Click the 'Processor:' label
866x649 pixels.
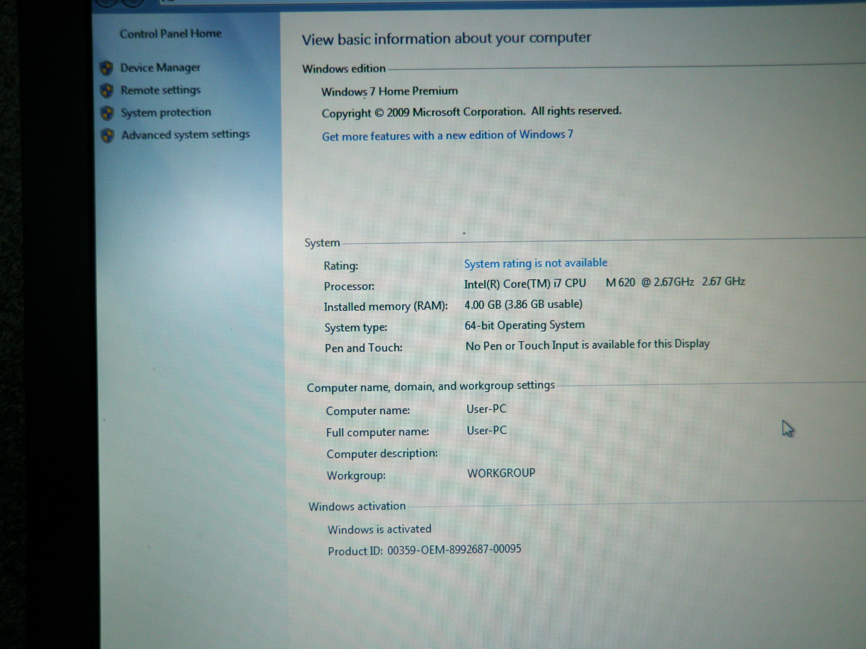(349, 286)
